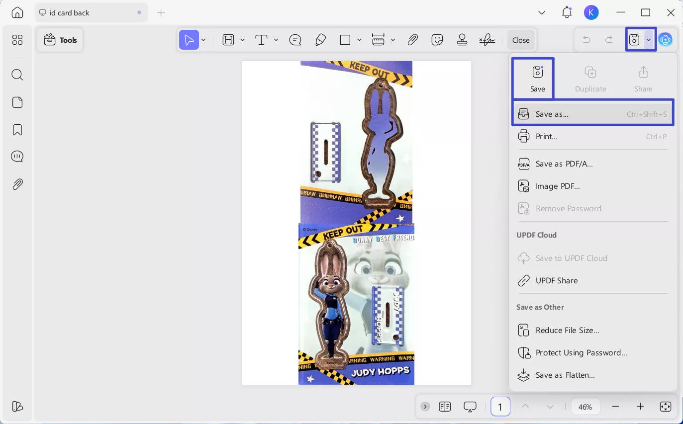Click the Search icon in the sidebar
Viewport: 683px width, 424px height.
click(x=17, y=75)
